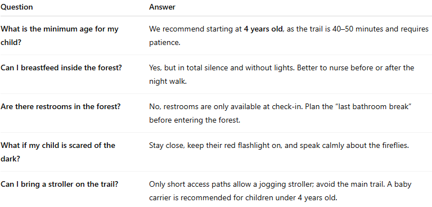Click the bold '4 years old' text

pos(263,29)
